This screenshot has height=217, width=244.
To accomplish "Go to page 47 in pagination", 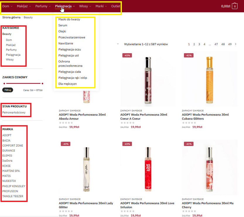I will pos(216,44).
